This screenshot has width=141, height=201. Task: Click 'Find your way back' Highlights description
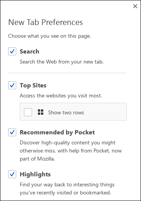click(x=67, y=189)
